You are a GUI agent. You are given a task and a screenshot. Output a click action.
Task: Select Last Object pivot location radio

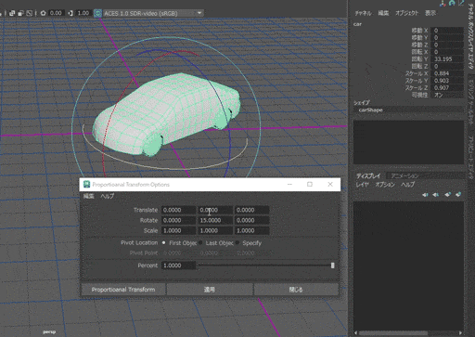tap(200, 243)
